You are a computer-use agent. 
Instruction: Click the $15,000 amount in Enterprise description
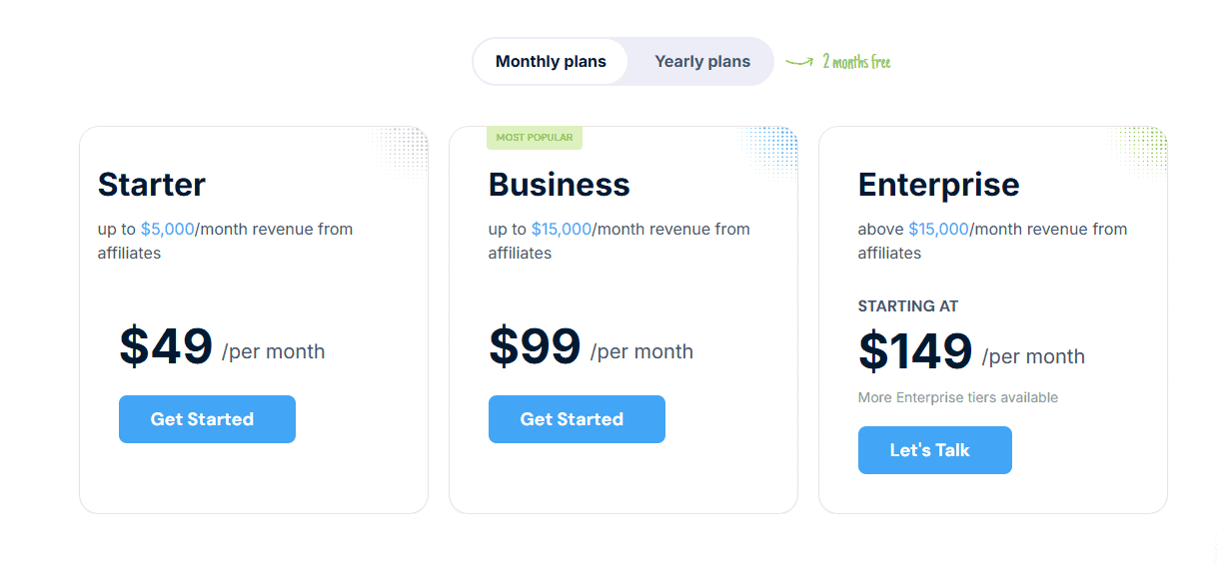click(x=939, y=229)
